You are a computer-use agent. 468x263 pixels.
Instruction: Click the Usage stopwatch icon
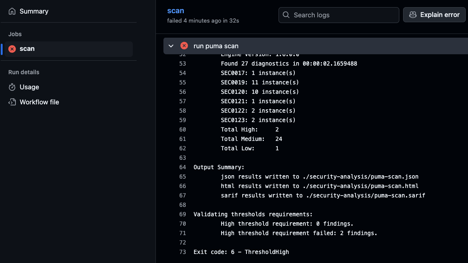click(x=12, y=87)
